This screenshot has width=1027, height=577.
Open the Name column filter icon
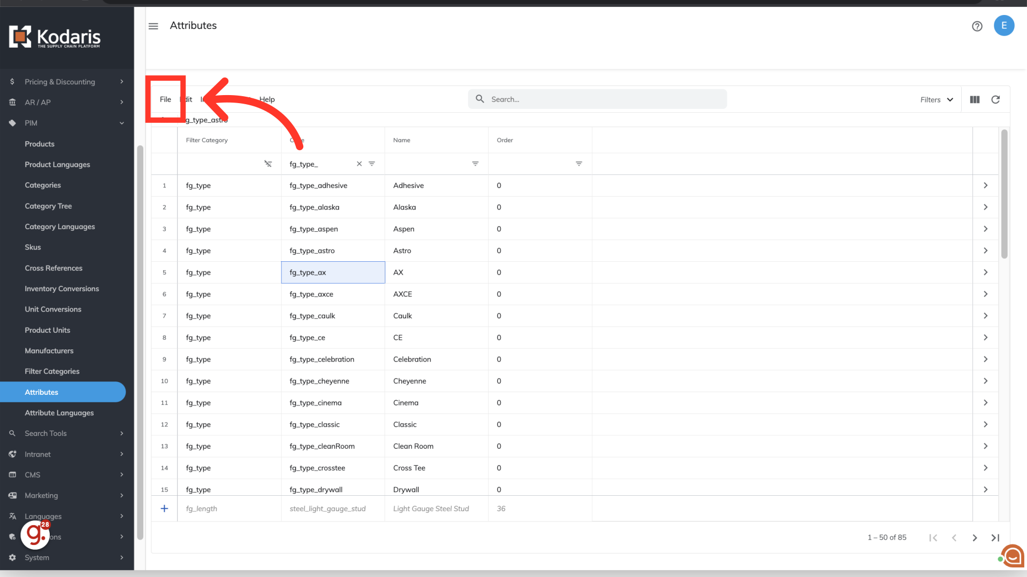(x=475, y=164)
